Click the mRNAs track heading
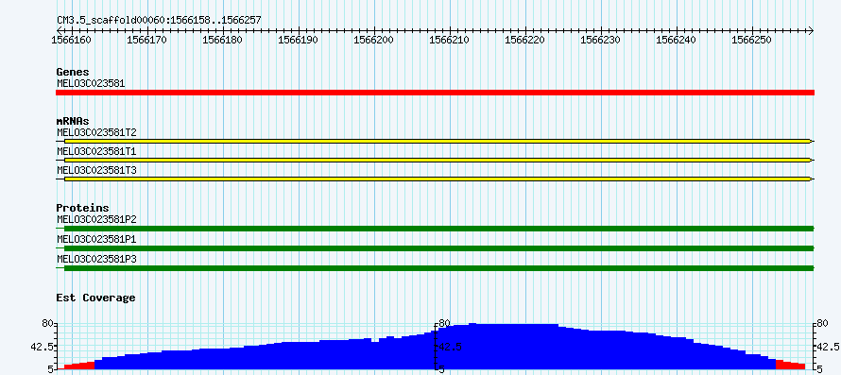The width and height of the screenshot is (841, 375). (73, 121)
